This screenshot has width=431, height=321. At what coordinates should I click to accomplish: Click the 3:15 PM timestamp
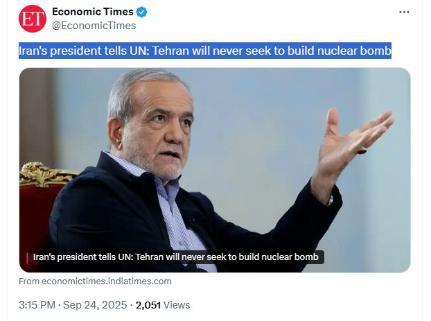(x=36, y=305)
